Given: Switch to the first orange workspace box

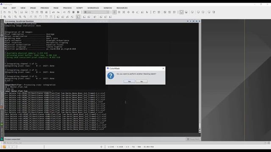Looking at the screenshot, I should point(4,147).
